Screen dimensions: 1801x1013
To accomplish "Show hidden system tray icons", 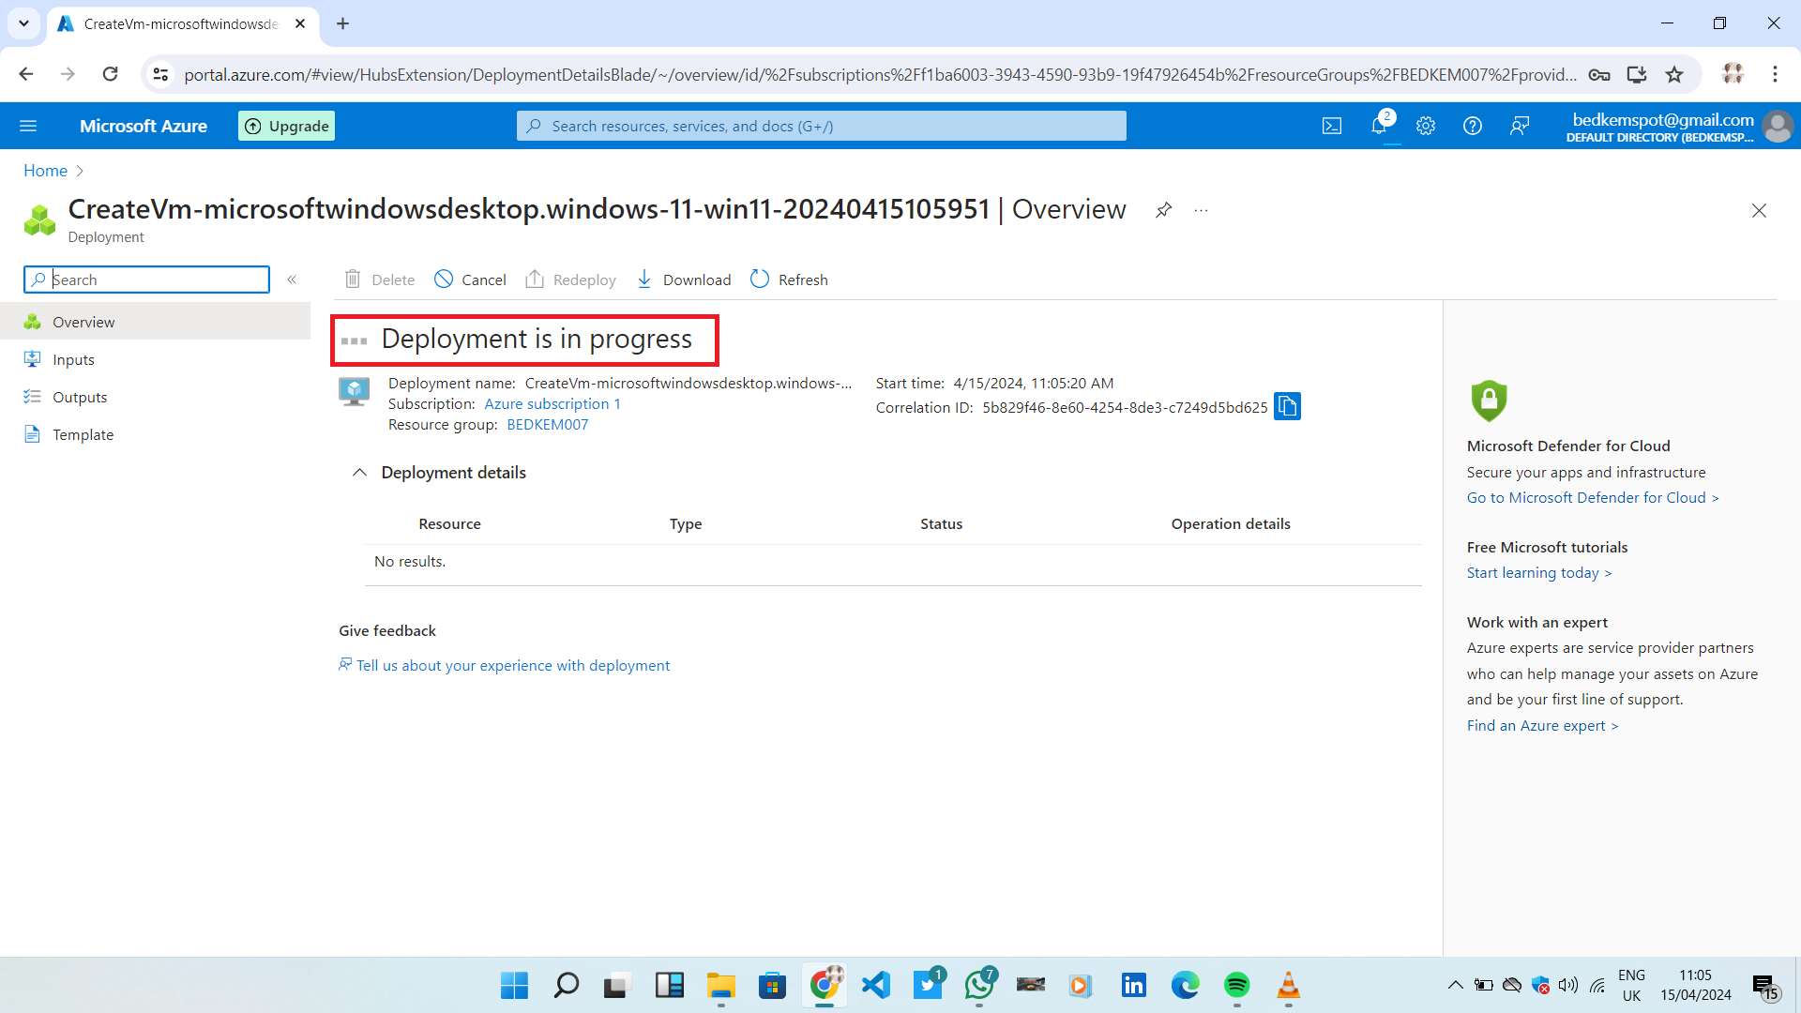I will tap(1455, 985).
